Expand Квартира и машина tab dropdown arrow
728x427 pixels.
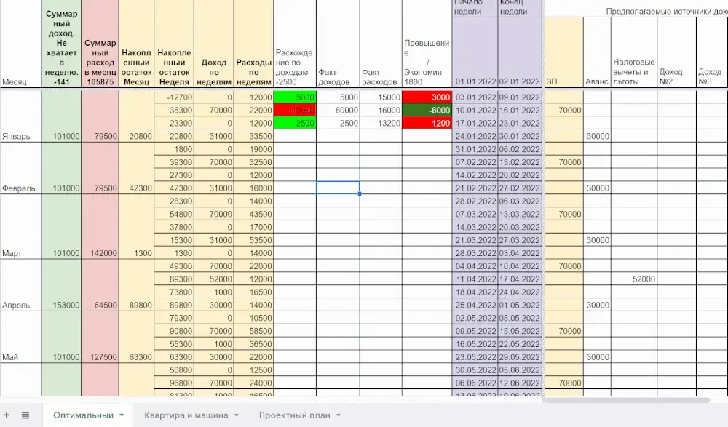pyautogui.click(x=237, y=415)
